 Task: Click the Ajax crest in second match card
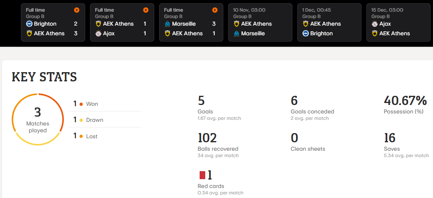pyautogui.click(x=98, y=34)
